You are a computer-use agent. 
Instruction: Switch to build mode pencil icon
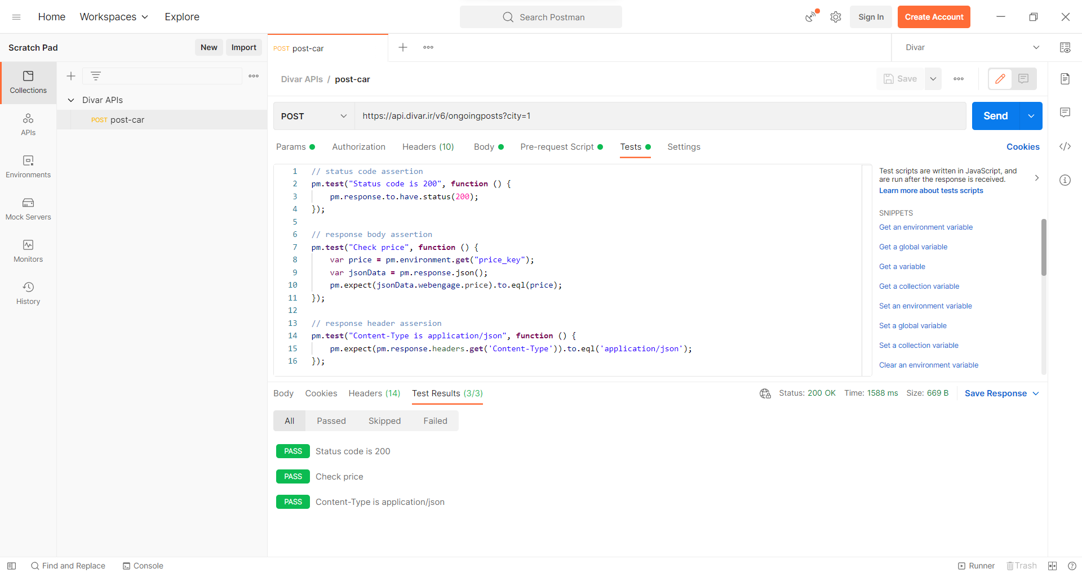point(1000,79)
